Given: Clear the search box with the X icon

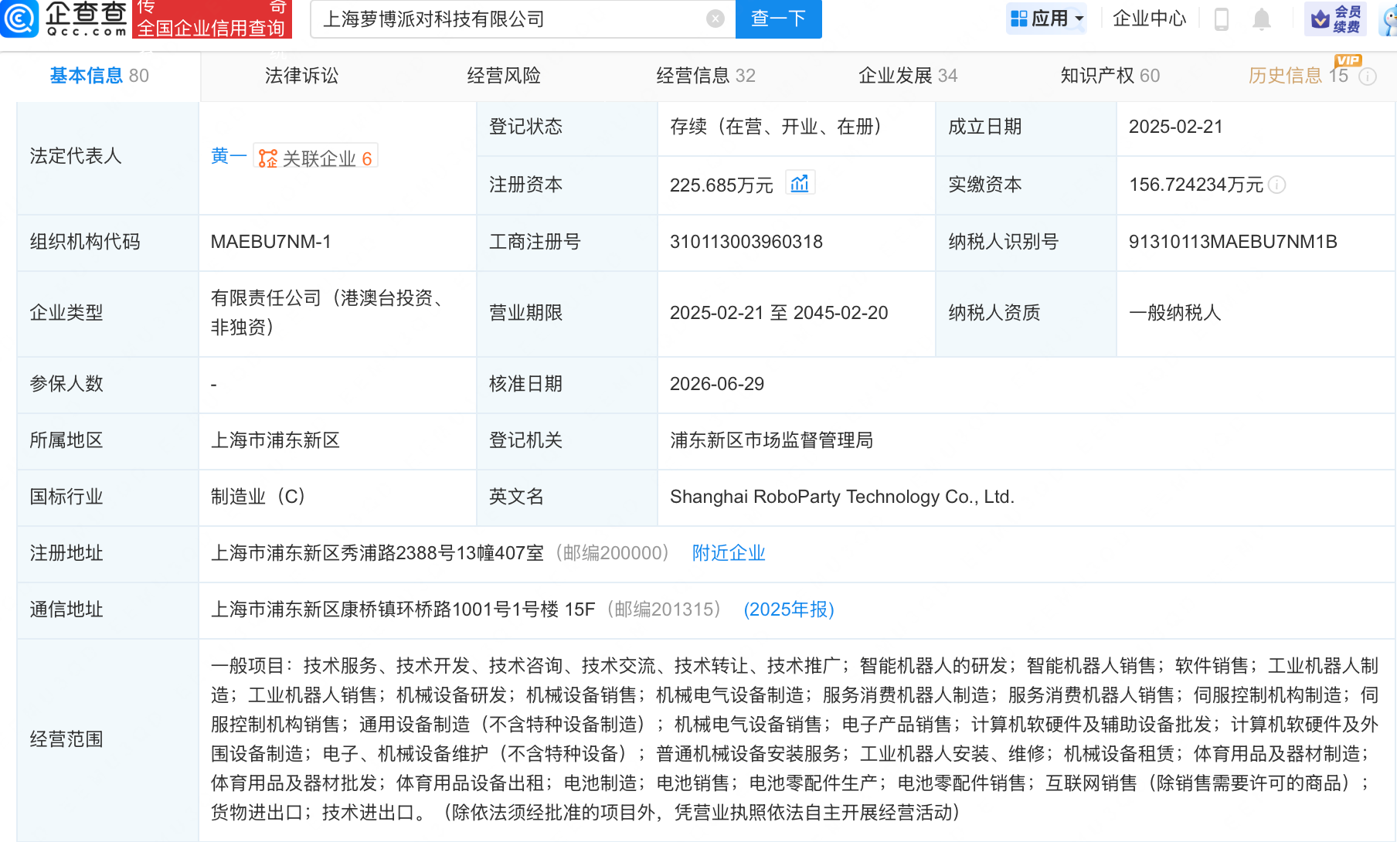Looking at the screenshot, I should [x=715, y=19].
